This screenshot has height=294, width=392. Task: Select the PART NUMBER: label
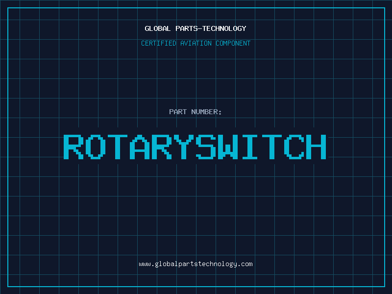[196, 112]
